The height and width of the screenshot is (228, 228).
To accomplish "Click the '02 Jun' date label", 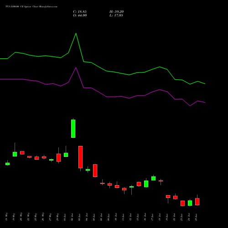I will (x=72, y=217).
